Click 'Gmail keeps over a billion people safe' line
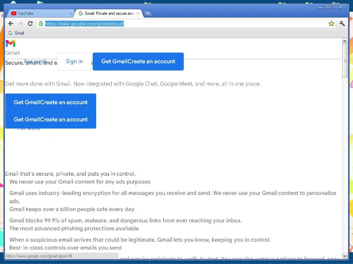The image size is (353, 264). coord(72,209)
